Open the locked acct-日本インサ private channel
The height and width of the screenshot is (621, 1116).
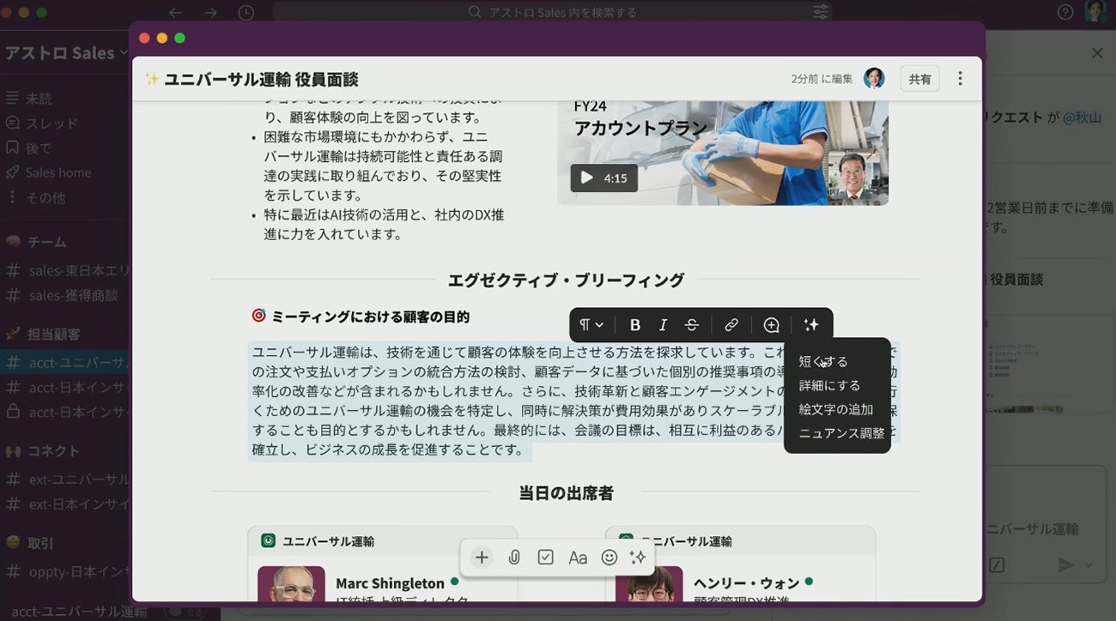coord(65,412)
